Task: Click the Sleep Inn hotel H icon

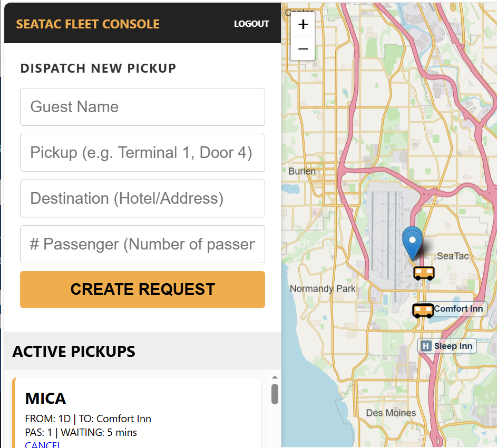Action: (426, 346)
